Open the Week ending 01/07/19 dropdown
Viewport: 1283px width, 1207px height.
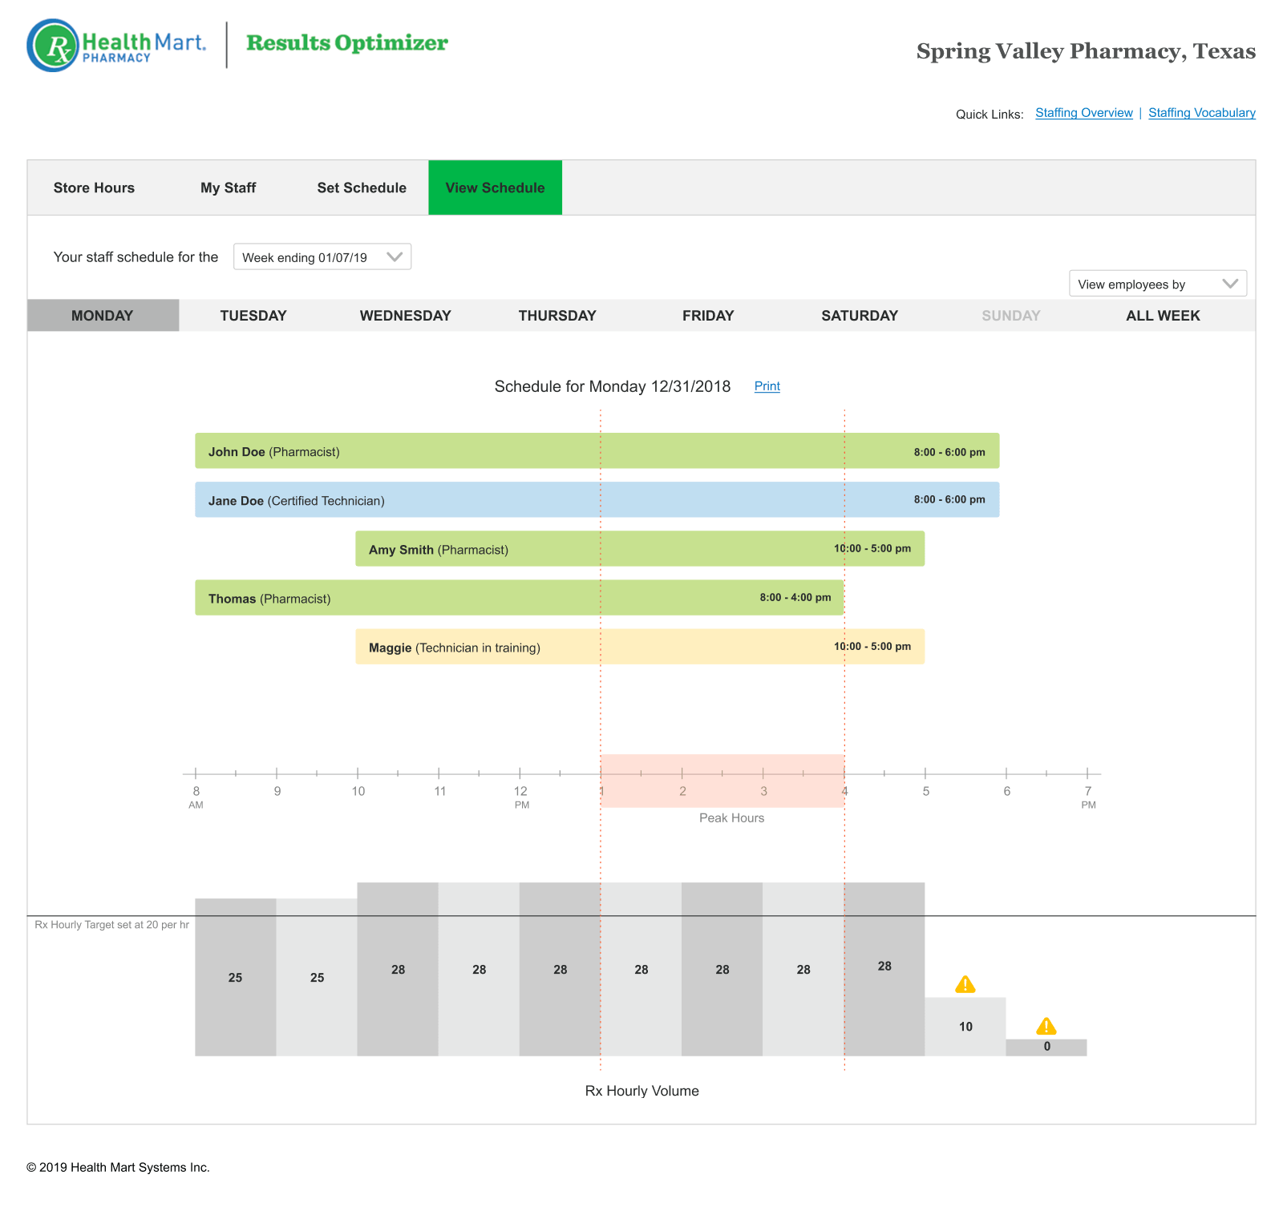[x=322, y=256]
